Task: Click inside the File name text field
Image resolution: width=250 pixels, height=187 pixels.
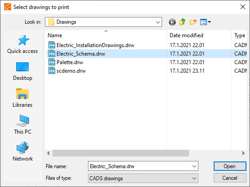Action: (140, 166)
